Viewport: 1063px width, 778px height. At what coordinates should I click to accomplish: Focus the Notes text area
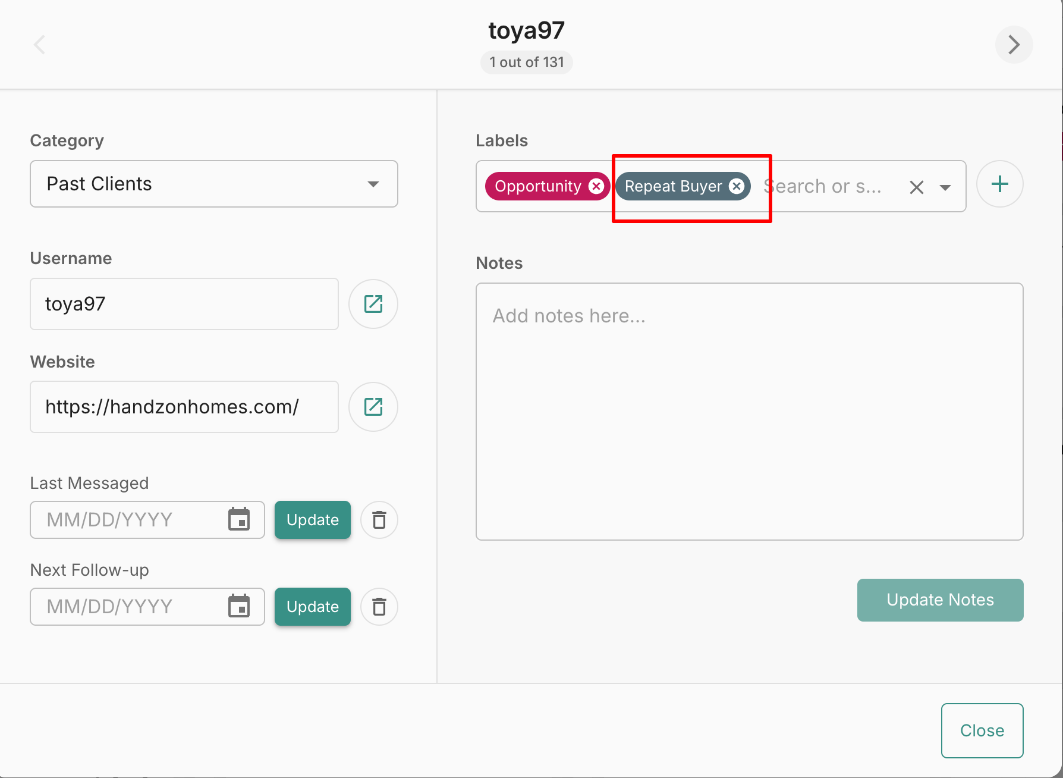[x=749, y=412]
